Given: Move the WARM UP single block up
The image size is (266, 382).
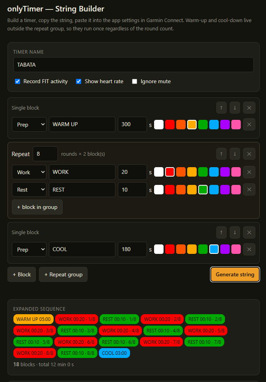Looking at the screenshot, I should (221, 108).
